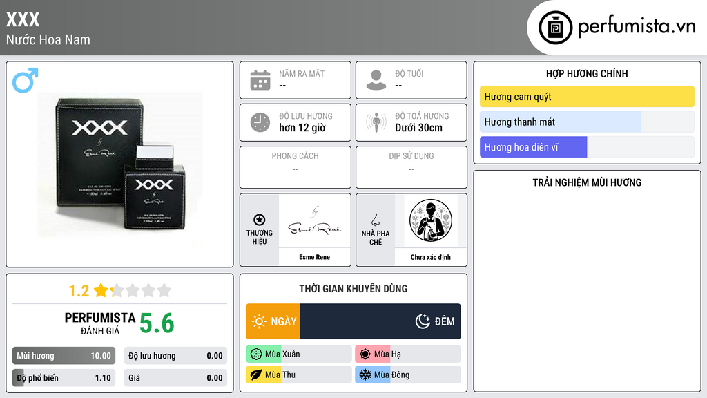Click the calendar icon beside Năm ra mắt
707x398 pixels.
click(x=260, y=80)
